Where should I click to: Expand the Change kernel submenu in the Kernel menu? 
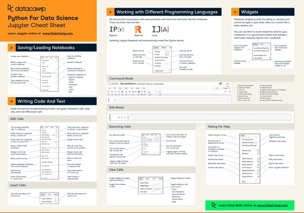[162, 71]
